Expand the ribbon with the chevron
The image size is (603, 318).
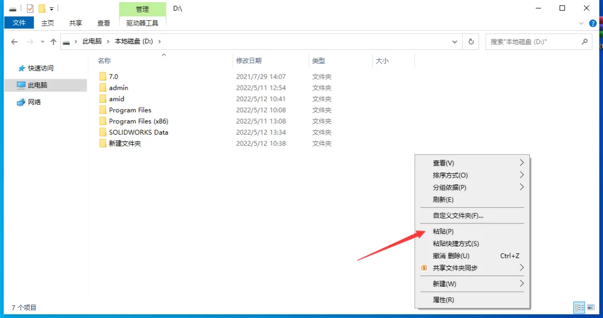581,23
